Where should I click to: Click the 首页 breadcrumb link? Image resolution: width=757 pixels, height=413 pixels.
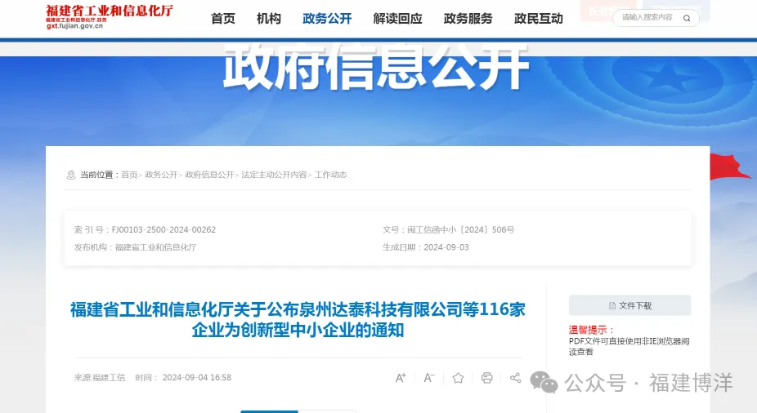(x=129, y=175)
